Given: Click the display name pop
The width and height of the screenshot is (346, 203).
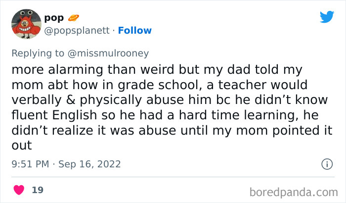Looking at the screenshot, I should point(54,18).
